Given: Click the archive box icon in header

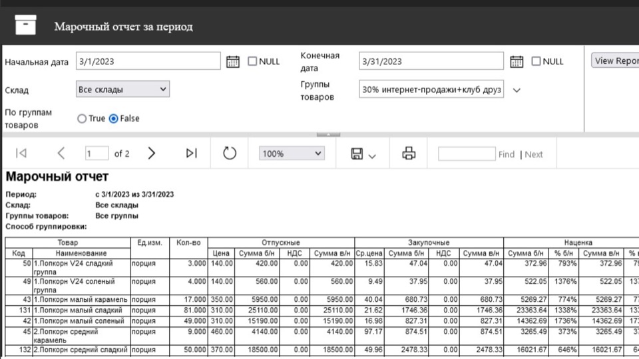Looking at the screenshot, I should (25, 26).
